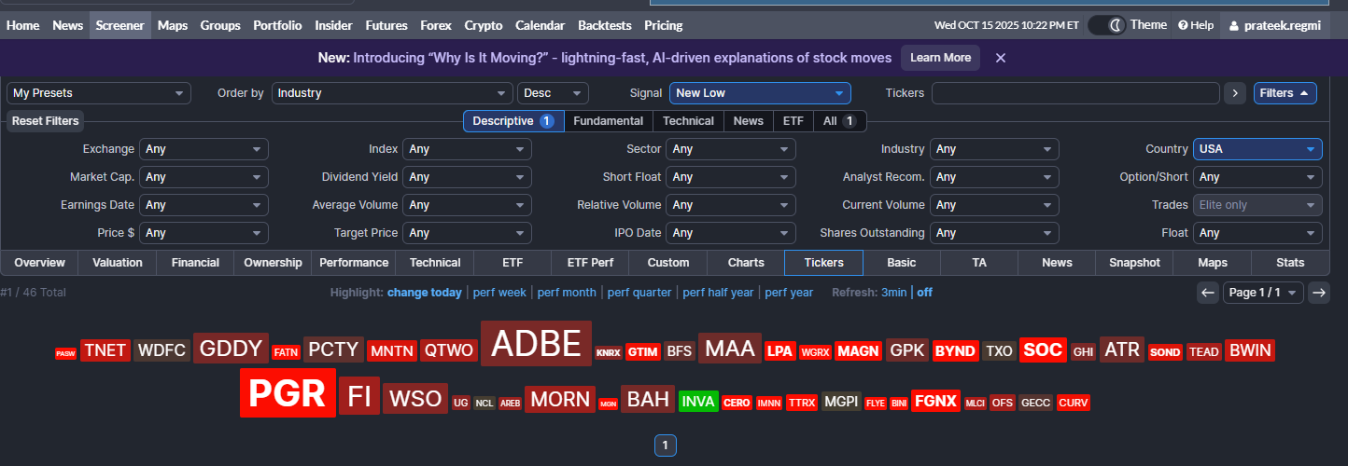Viewport: 1348px width, 466px height.
Task: Switch to the Descriptive filter tab
Action: [513, 121]
